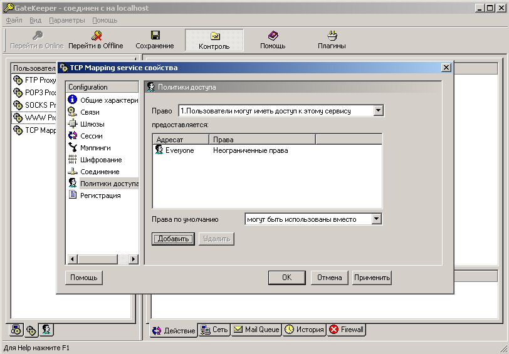The image size is (509, 354).
Task: Click the Пользователь column header in left panel
Action: pos(34,68)
